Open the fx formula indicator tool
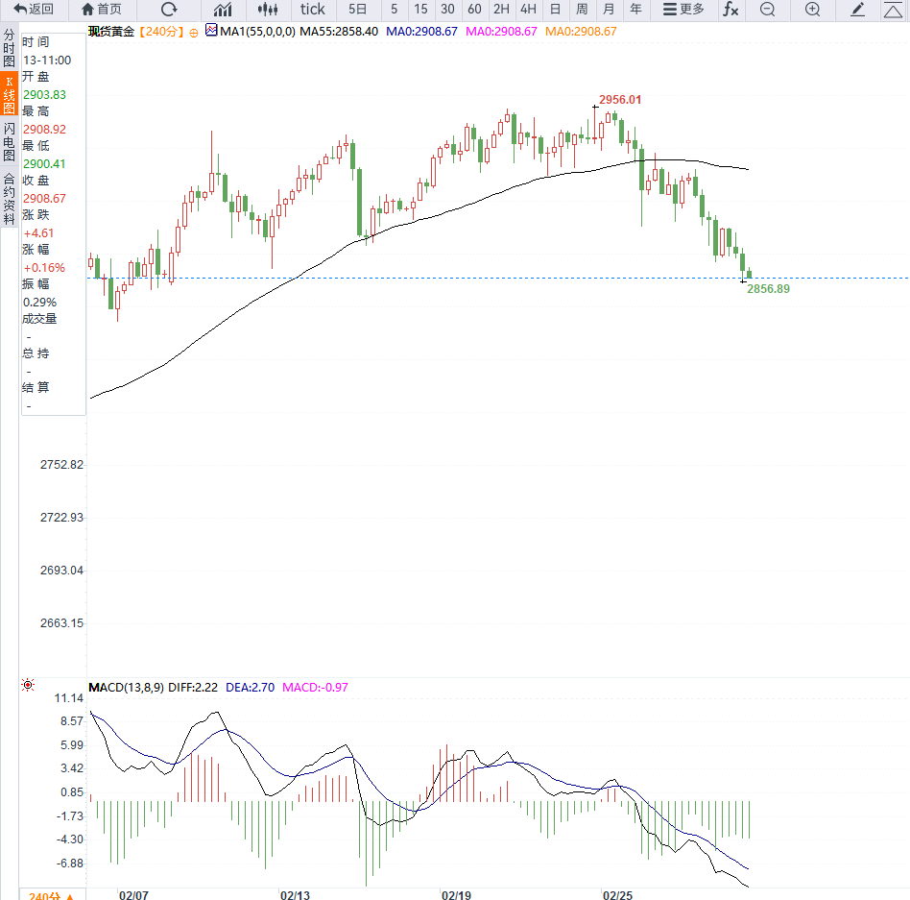Screen dimensions: 910x900 (730, 10)
